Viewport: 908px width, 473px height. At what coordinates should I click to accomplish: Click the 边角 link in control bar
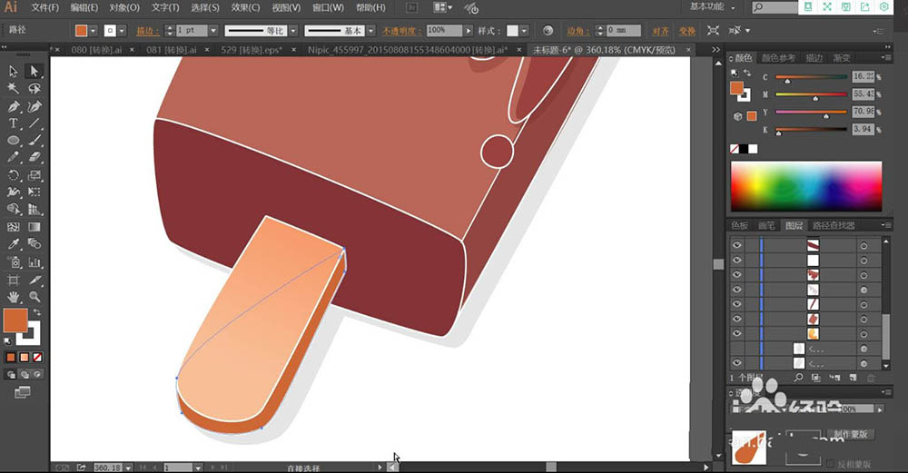(578, 31)
